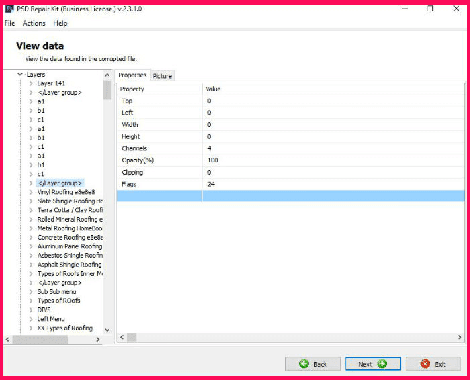Expand the Left Menu layer node

[x=30, y=319]
